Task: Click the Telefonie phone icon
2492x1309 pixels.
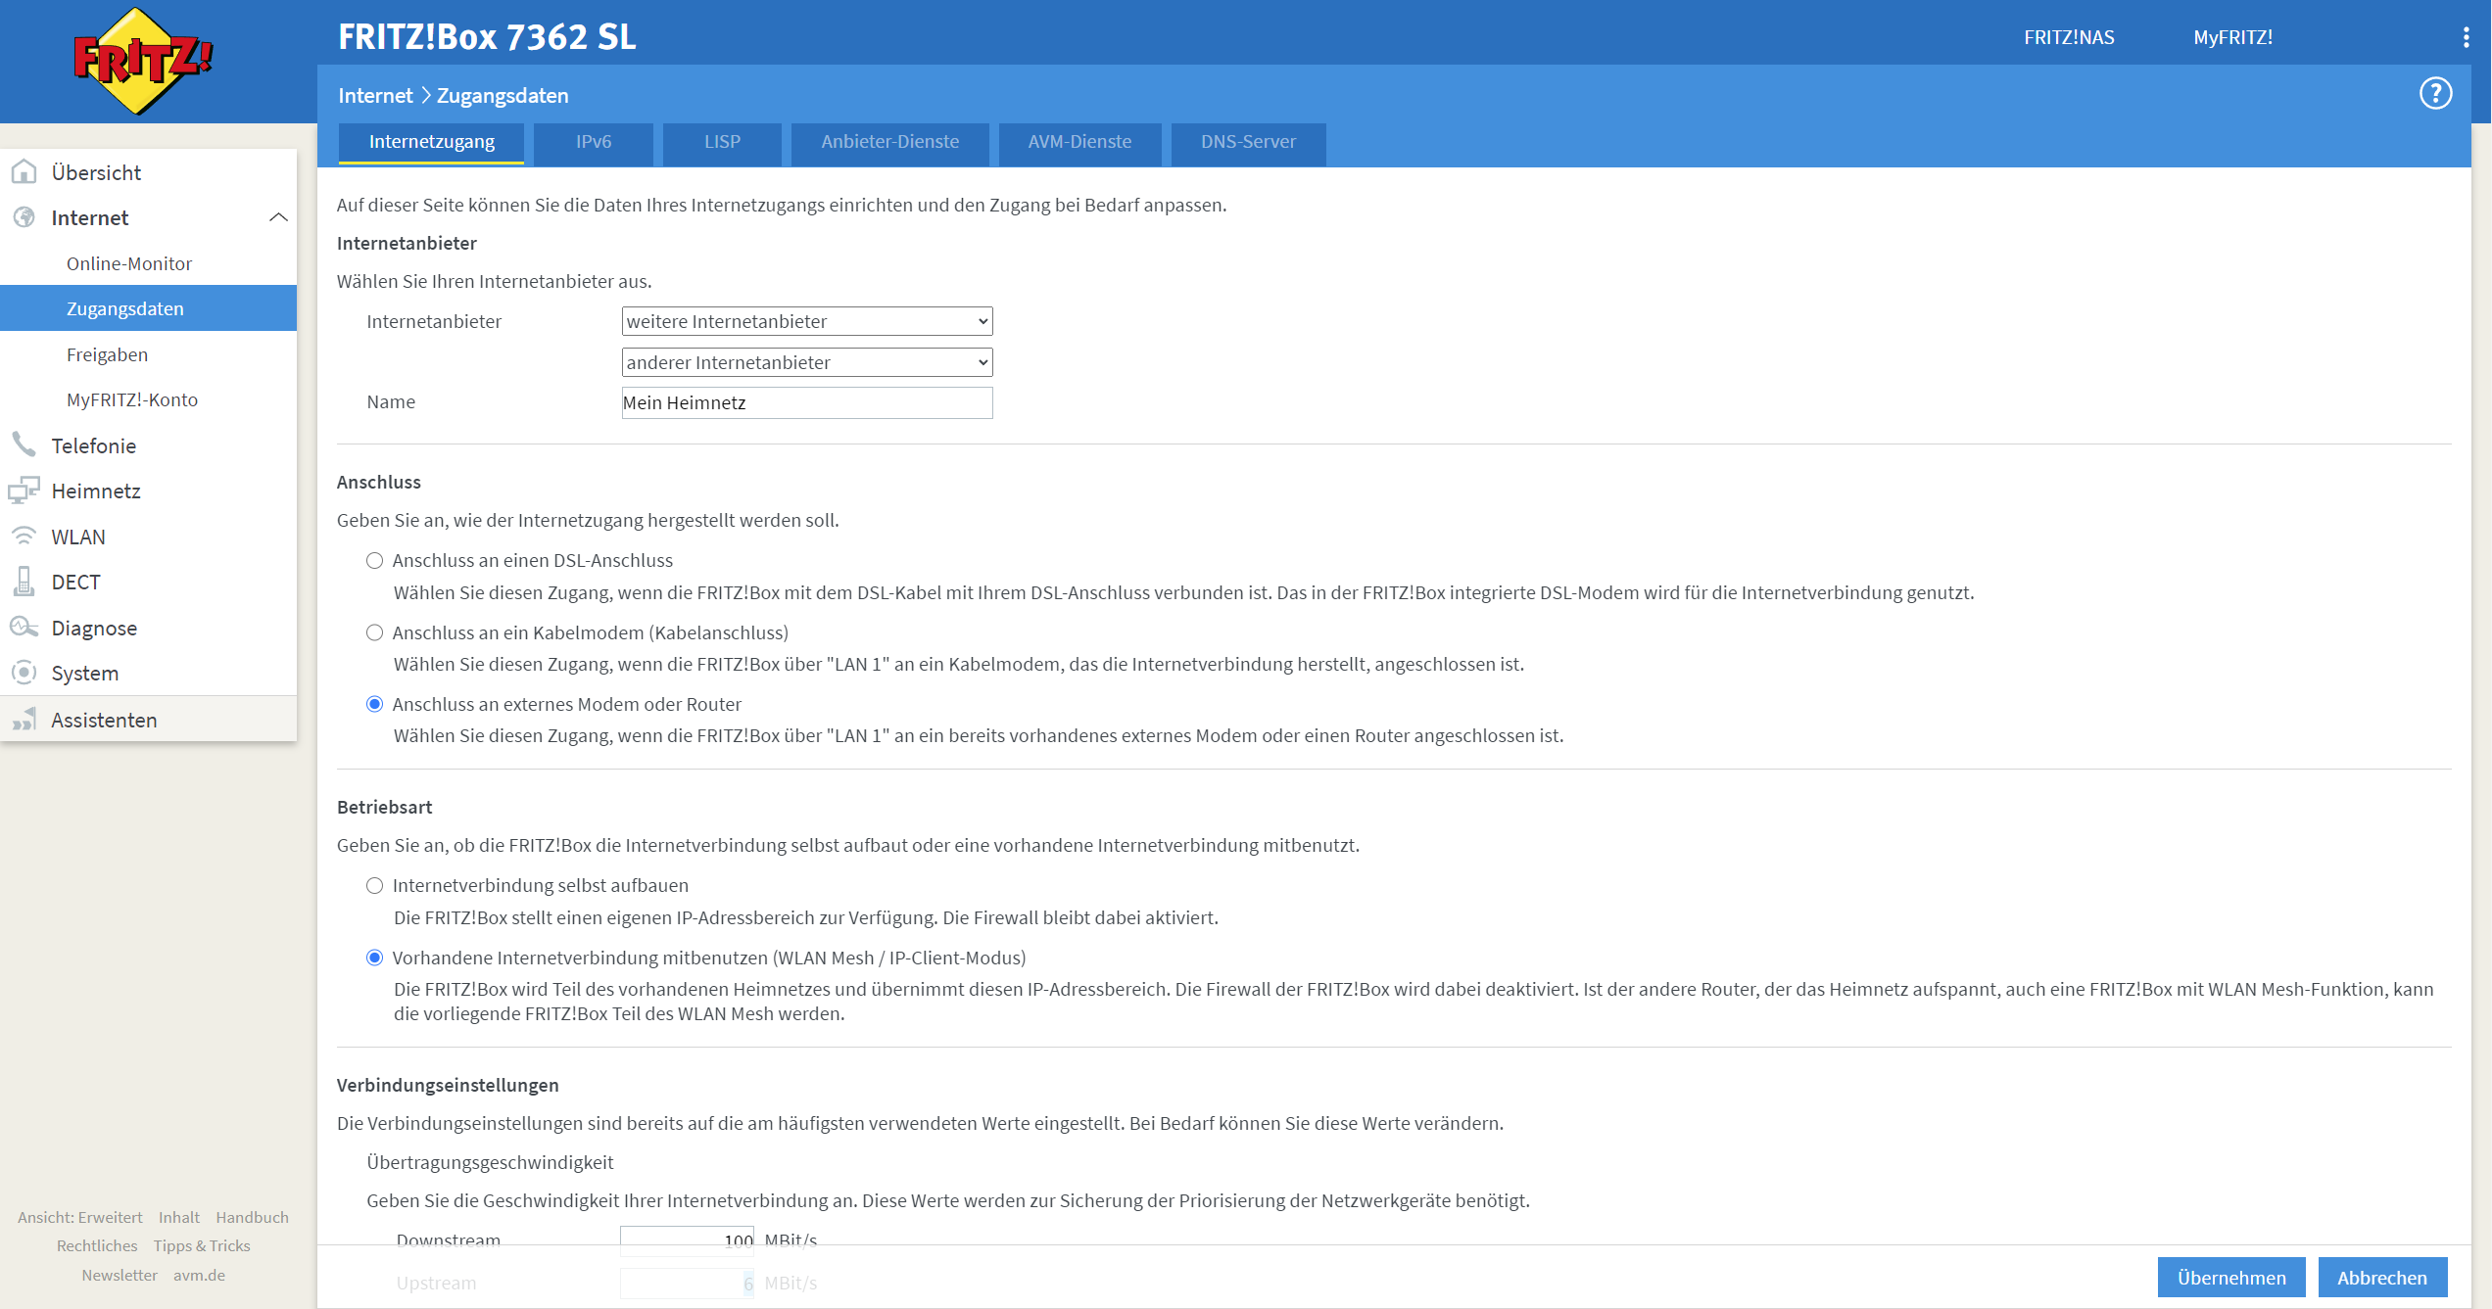Action: 24,444
